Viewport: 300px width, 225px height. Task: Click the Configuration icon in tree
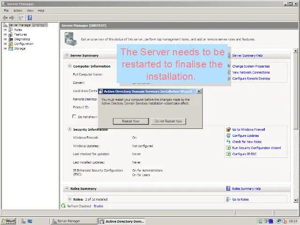pyautogui.click(x=11, y=44)
